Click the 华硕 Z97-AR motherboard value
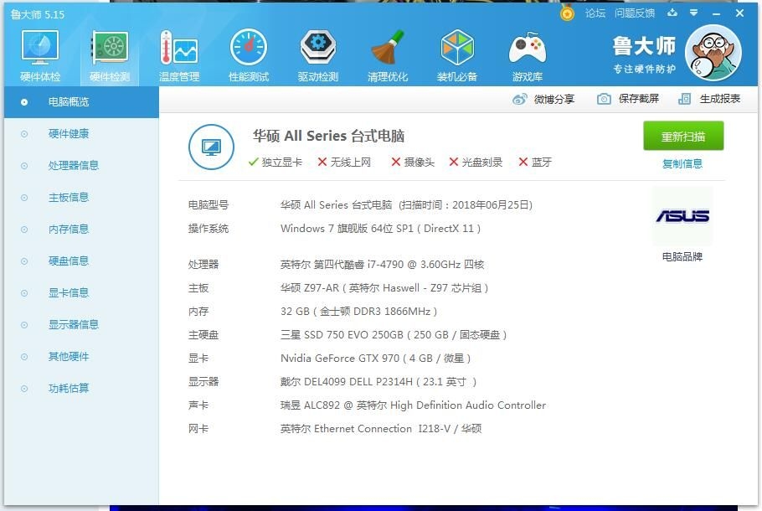This screenshot has height=511, width=762. click(x=384, y=288)
